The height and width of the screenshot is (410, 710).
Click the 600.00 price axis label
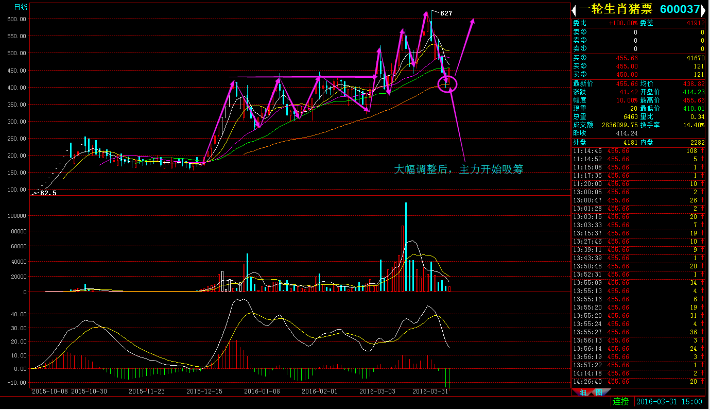tap(17, 19)
